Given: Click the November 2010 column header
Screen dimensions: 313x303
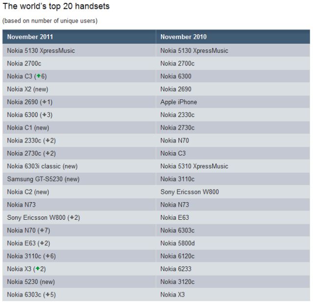Looking at the screenshot, I should [x=233, y=37].
